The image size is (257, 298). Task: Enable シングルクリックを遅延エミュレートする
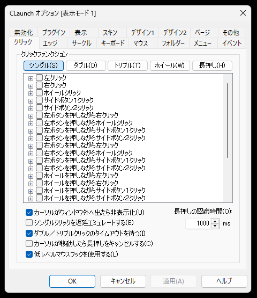click(x=29, y=223)
